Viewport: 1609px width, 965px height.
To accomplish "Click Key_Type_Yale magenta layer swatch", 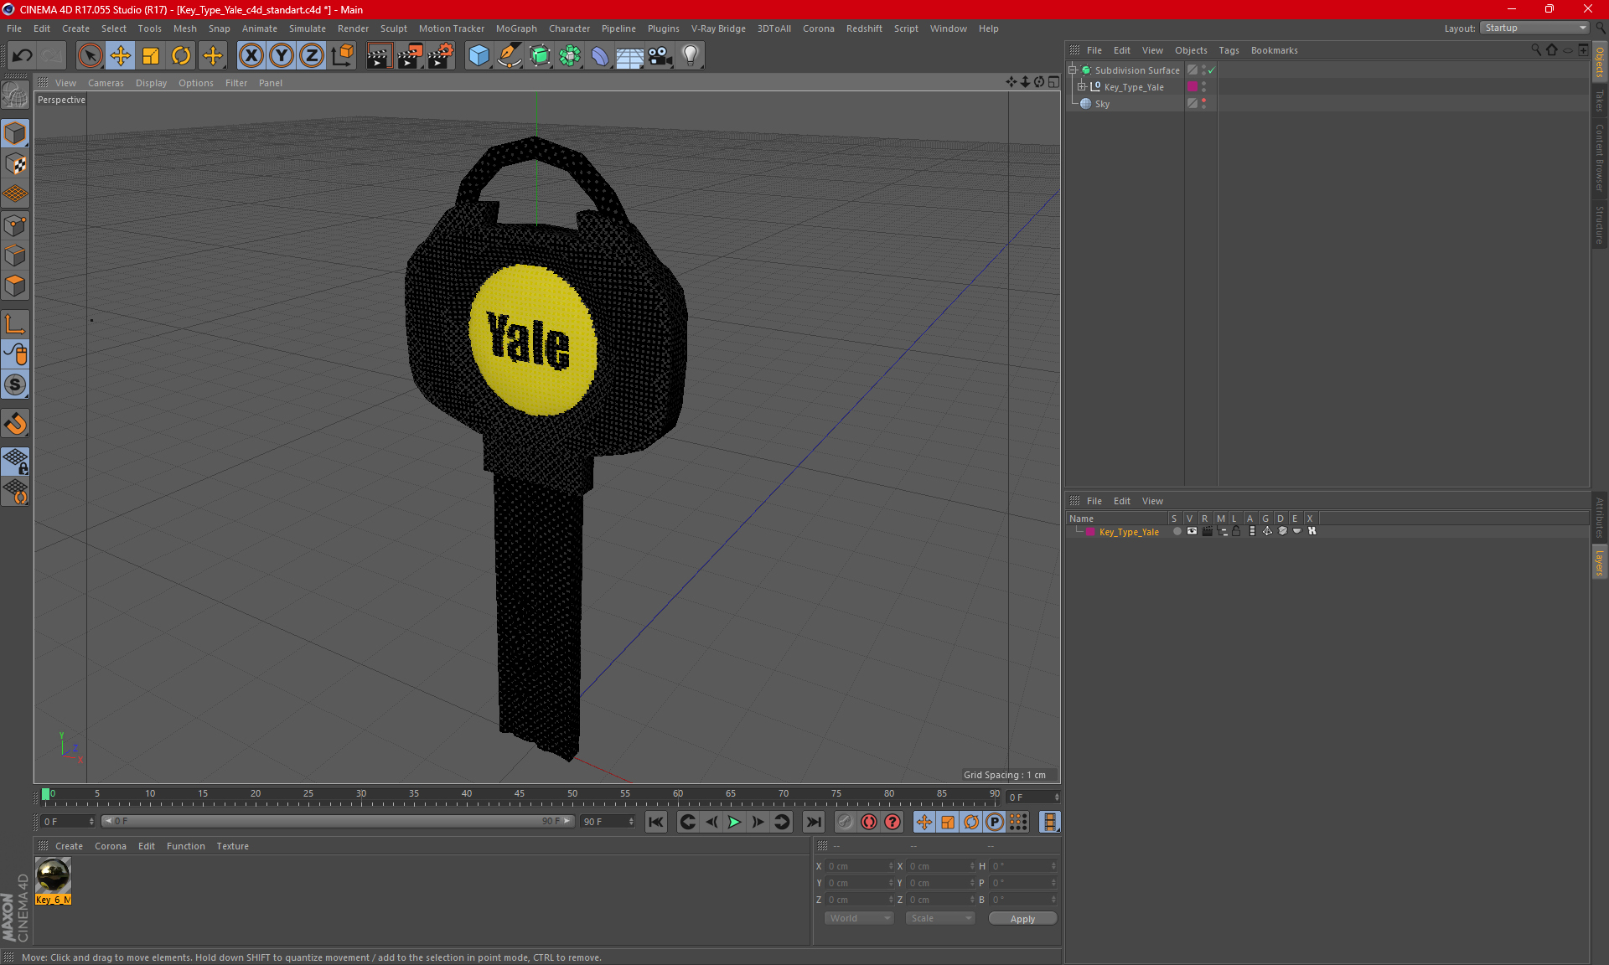I will 1193,87.
